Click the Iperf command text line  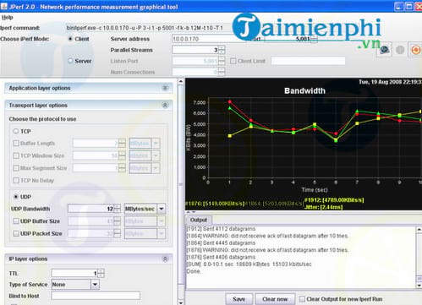(145, 28)
